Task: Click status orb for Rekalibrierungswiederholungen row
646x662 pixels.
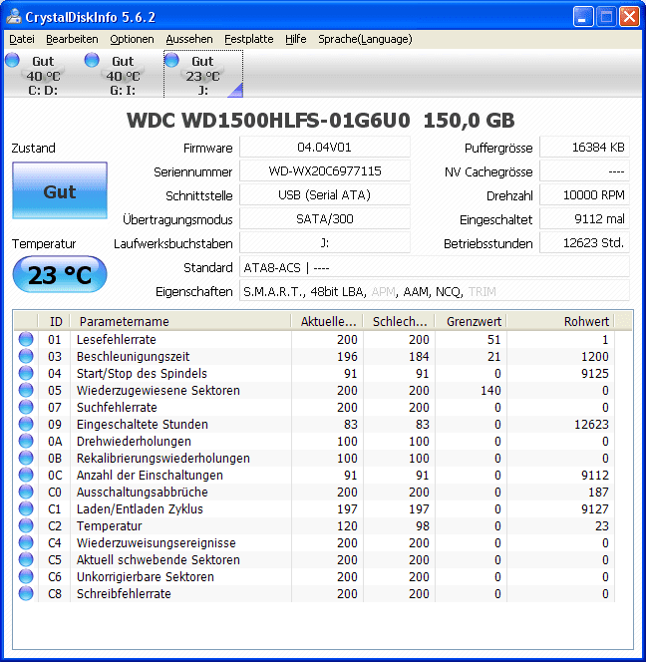Action: [x=26, y=458]
